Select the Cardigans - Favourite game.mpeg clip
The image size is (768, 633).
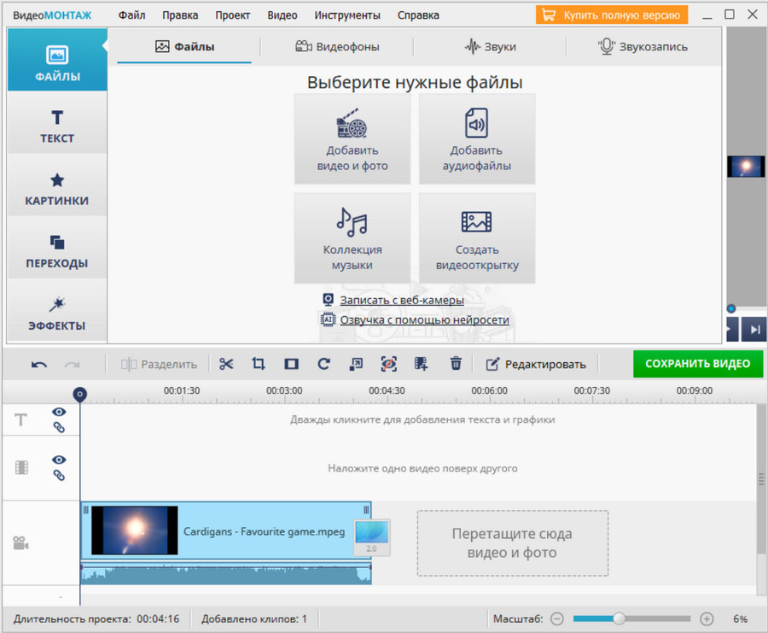pyautogui.click(x=226, y=530)
